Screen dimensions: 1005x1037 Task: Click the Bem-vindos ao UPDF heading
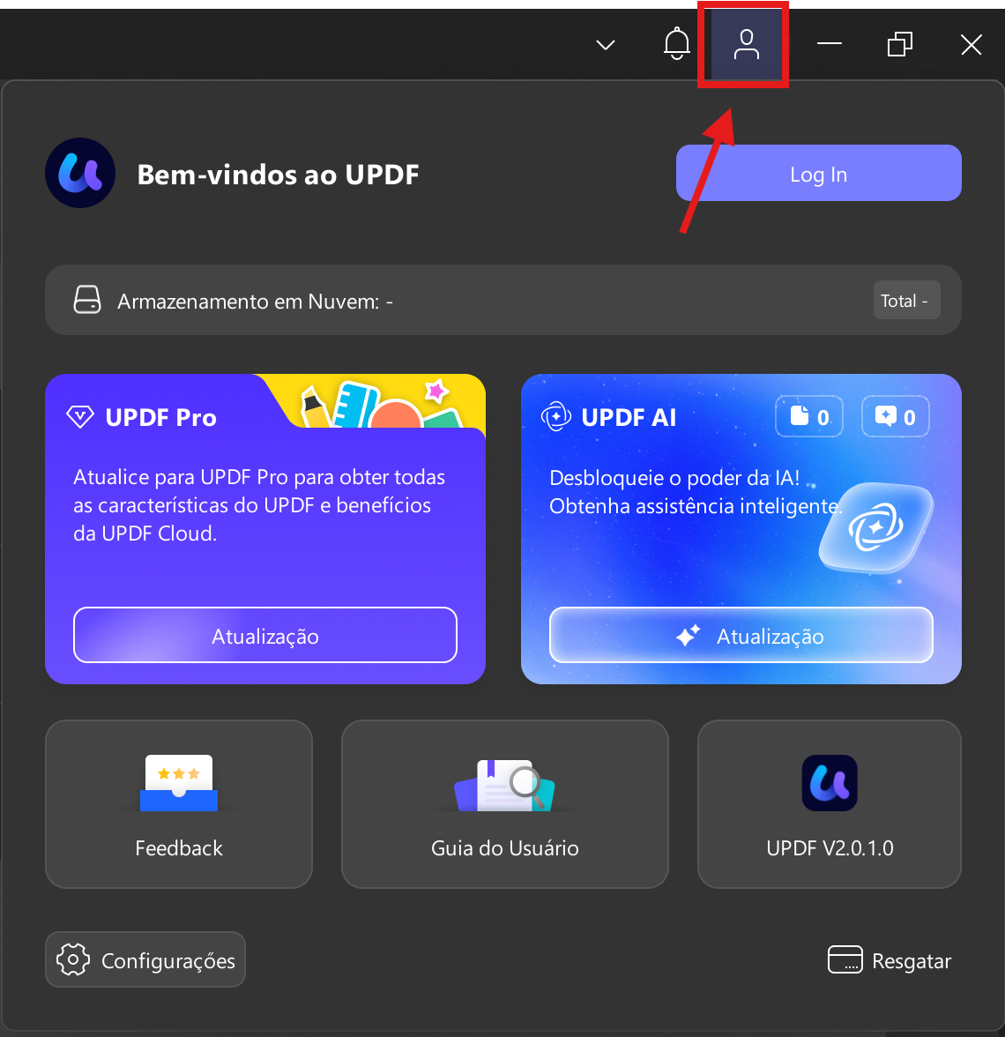click(x=278, y=175)
